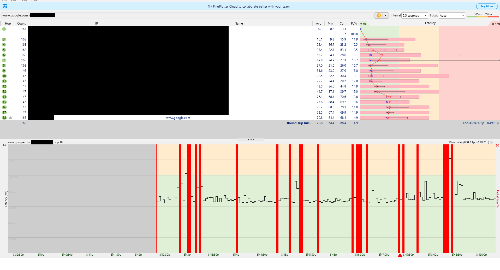Expand the timeline range chevron near 10 minutes
This screenshot has width=500, height=270.
pyautogui.click(x=492, y=142)
